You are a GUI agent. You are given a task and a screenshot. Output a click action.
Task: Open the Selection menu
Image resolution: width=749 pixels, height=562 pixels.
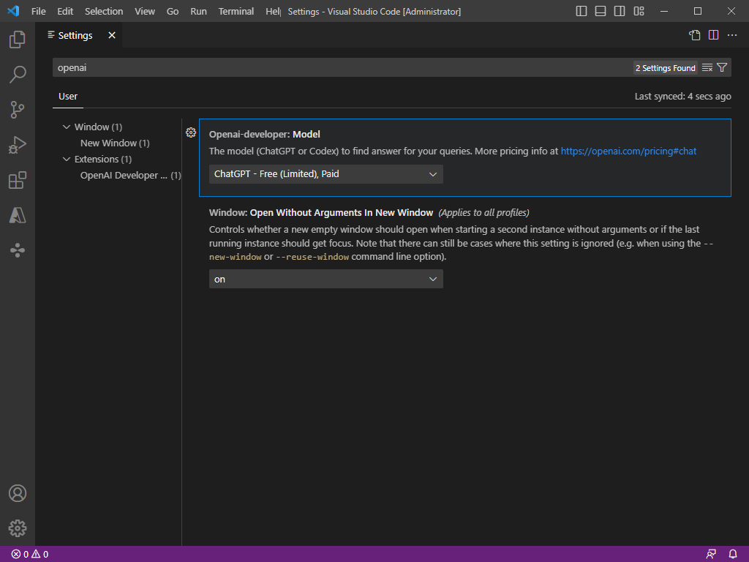tap(104, 11)
